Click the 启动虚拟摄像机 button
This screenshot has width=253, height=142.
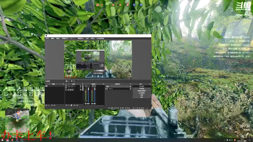[142, 91]
